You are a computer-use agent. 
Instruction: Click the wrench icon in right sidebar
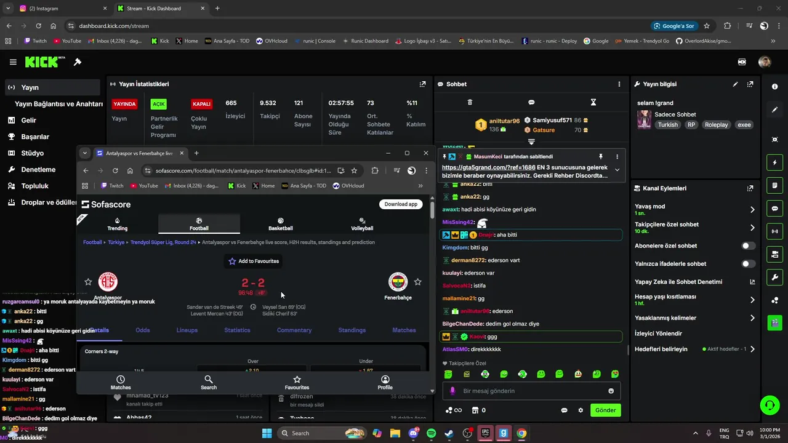click(774, 277)
